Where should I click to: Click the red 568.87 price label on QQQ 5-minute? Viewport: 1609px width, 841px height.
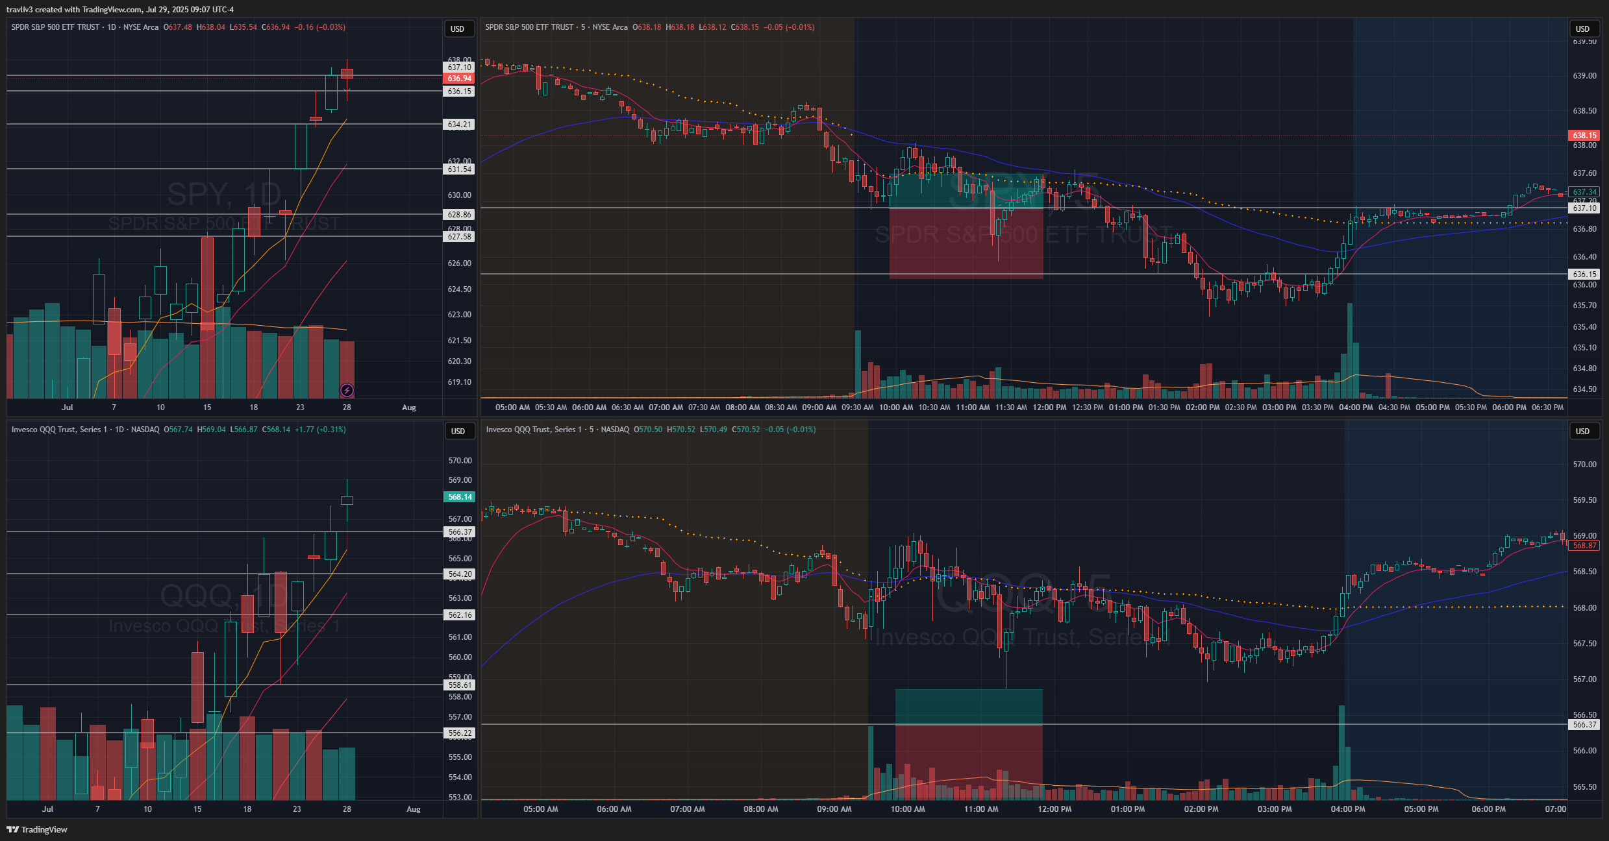tap(1584, 546)
